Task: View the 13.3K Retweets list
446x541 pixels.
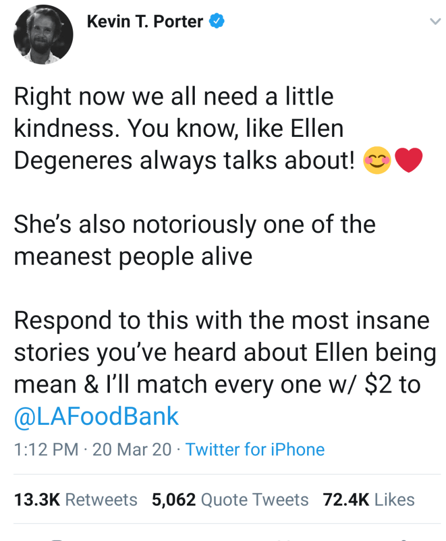Action: [x=75, y=499]
